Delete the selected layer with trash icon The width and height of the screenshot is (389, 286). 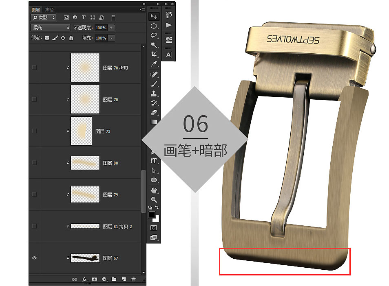pos(133,279)
